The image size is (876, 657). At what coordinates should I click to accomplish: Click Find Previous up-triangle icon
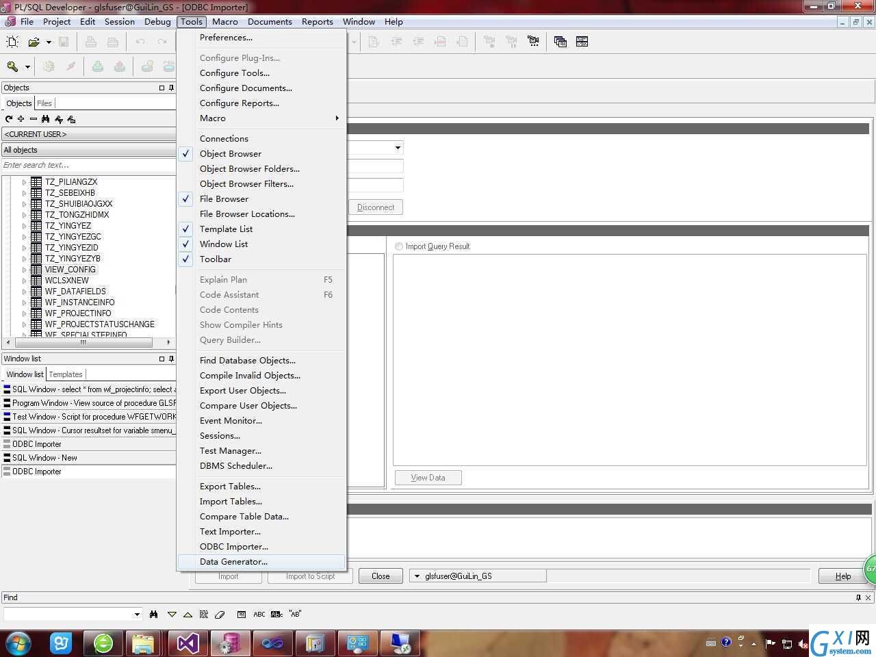point(188,615)
